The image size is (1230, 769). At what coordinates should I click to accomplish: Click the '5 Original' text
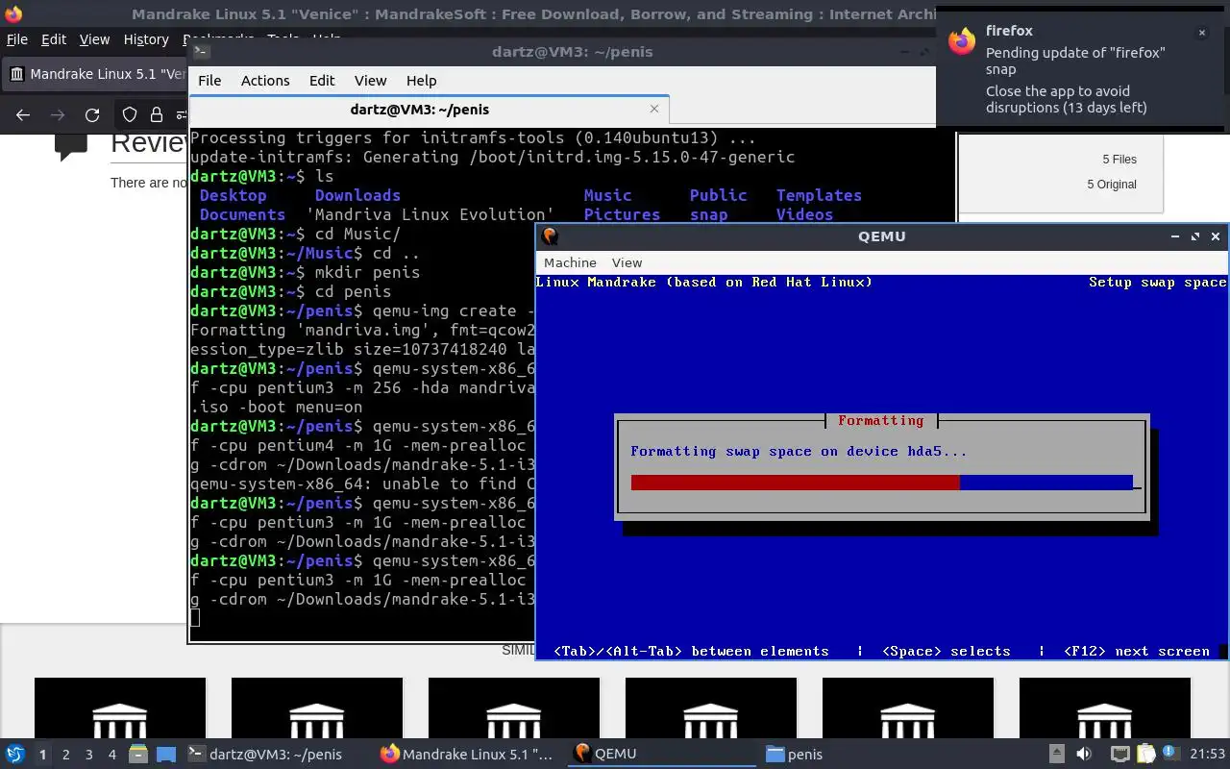tap(1112, 185)
